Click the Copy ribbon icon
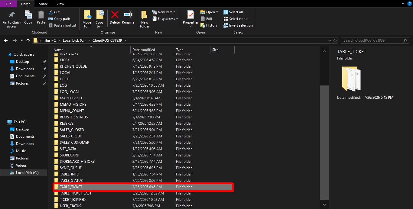The height and width of the screenshot is (209, 413). [28, 14]
